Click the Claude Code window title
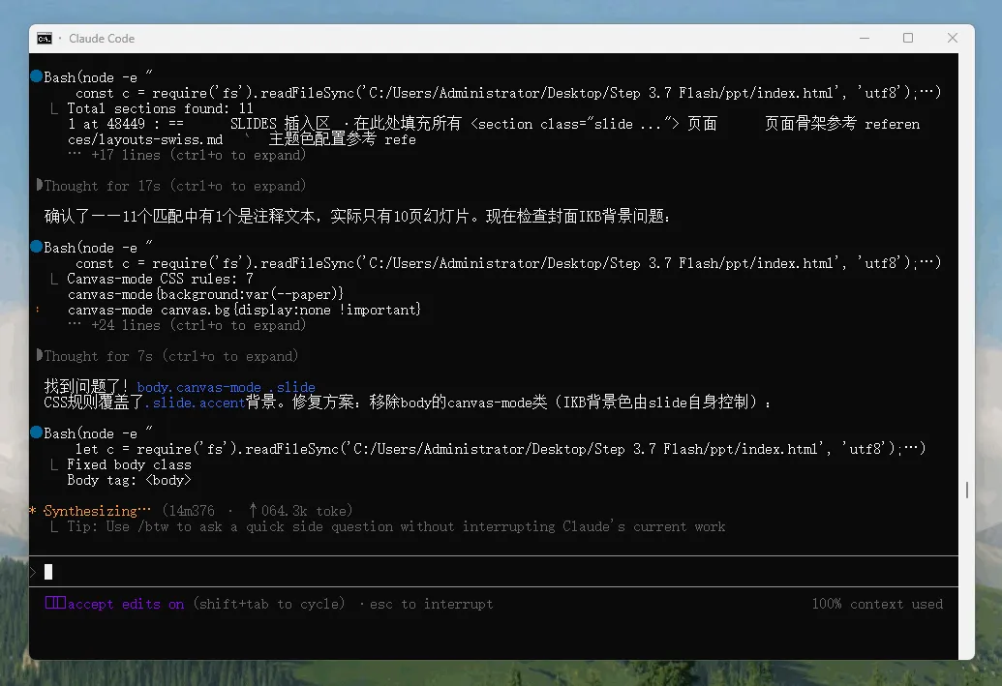This screenshot has width=1002, height=686. (102, 39)
